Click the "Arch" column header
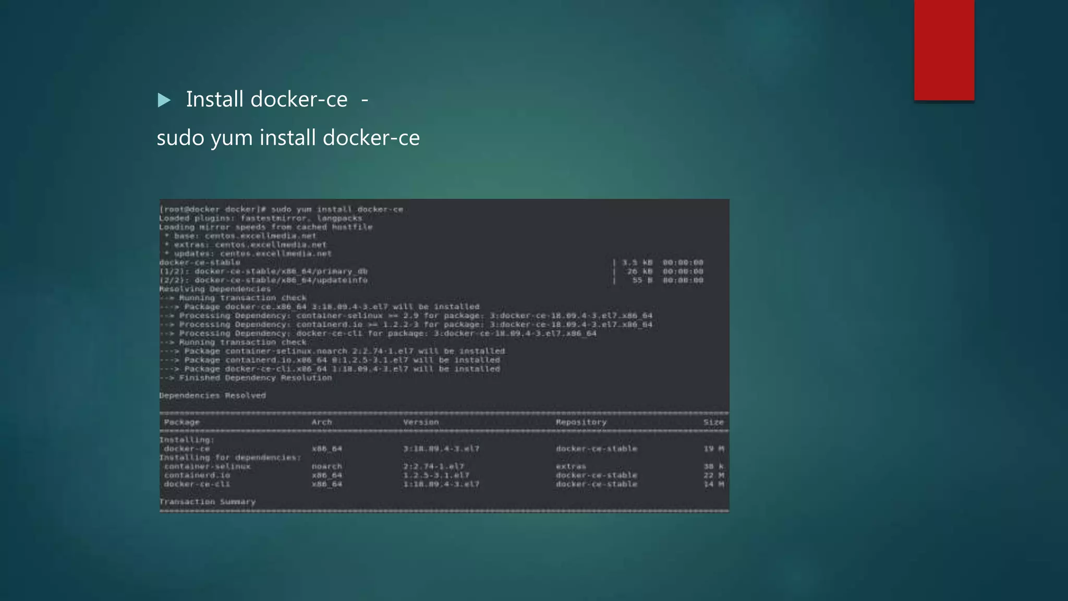The height and width of the screenshot is (601, 1068). (322, 422)
